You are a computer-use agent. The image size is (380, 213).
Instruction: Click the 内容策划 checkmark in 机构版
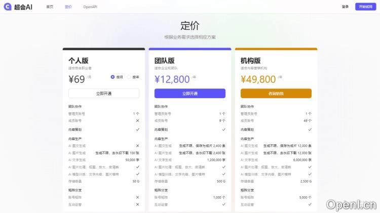coord(310,130)
